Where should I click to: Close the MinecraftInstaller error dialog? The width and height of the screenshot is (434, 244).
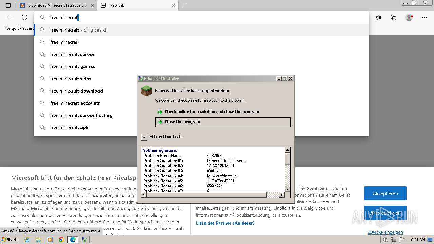[x=291, y=79]
